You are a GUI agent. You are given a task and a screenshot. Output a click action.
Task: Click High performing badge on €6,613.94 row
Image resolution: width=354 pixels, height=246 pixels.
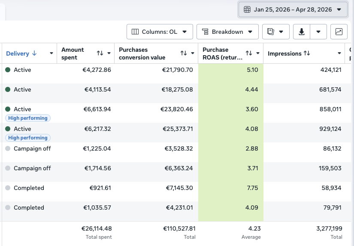click(28, 118)
